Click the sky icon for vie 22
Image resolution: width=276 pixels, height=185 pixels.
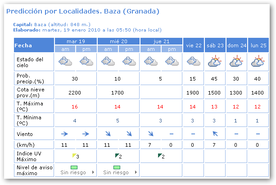[x=194, y=61]
